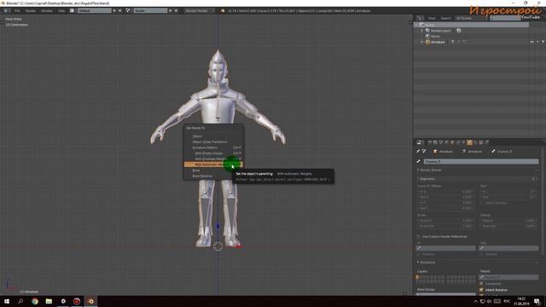Screen dimensions: 546x307
Task: Open the outliner Search menu
Action: (x=445, y=18)
